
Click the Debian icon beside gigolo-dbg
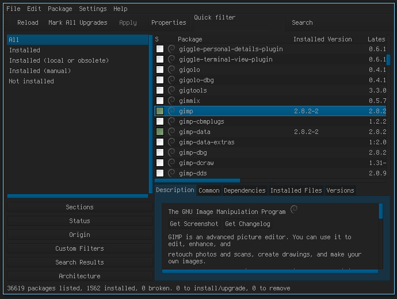[171, 80]
